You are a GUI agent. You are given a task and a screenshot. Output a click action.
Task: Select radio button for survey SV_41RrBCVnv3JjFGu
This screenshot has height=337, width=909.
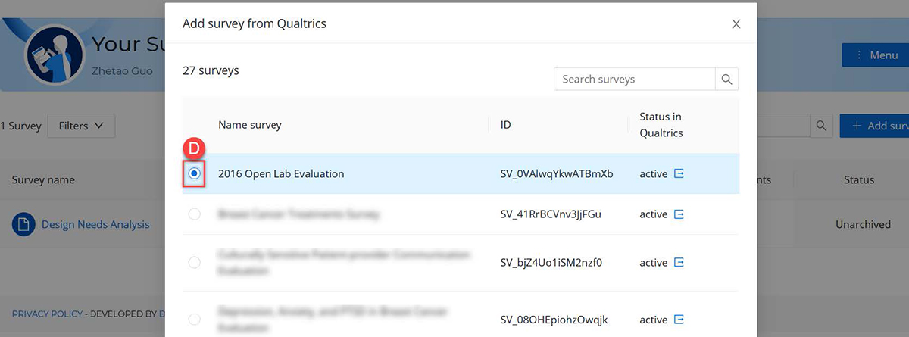195,214
